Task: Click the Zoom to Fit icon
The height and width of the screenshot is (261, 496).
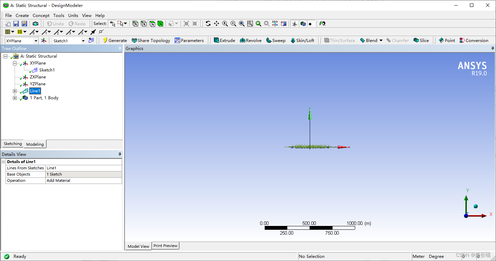Action: click(x=242, y=24)
